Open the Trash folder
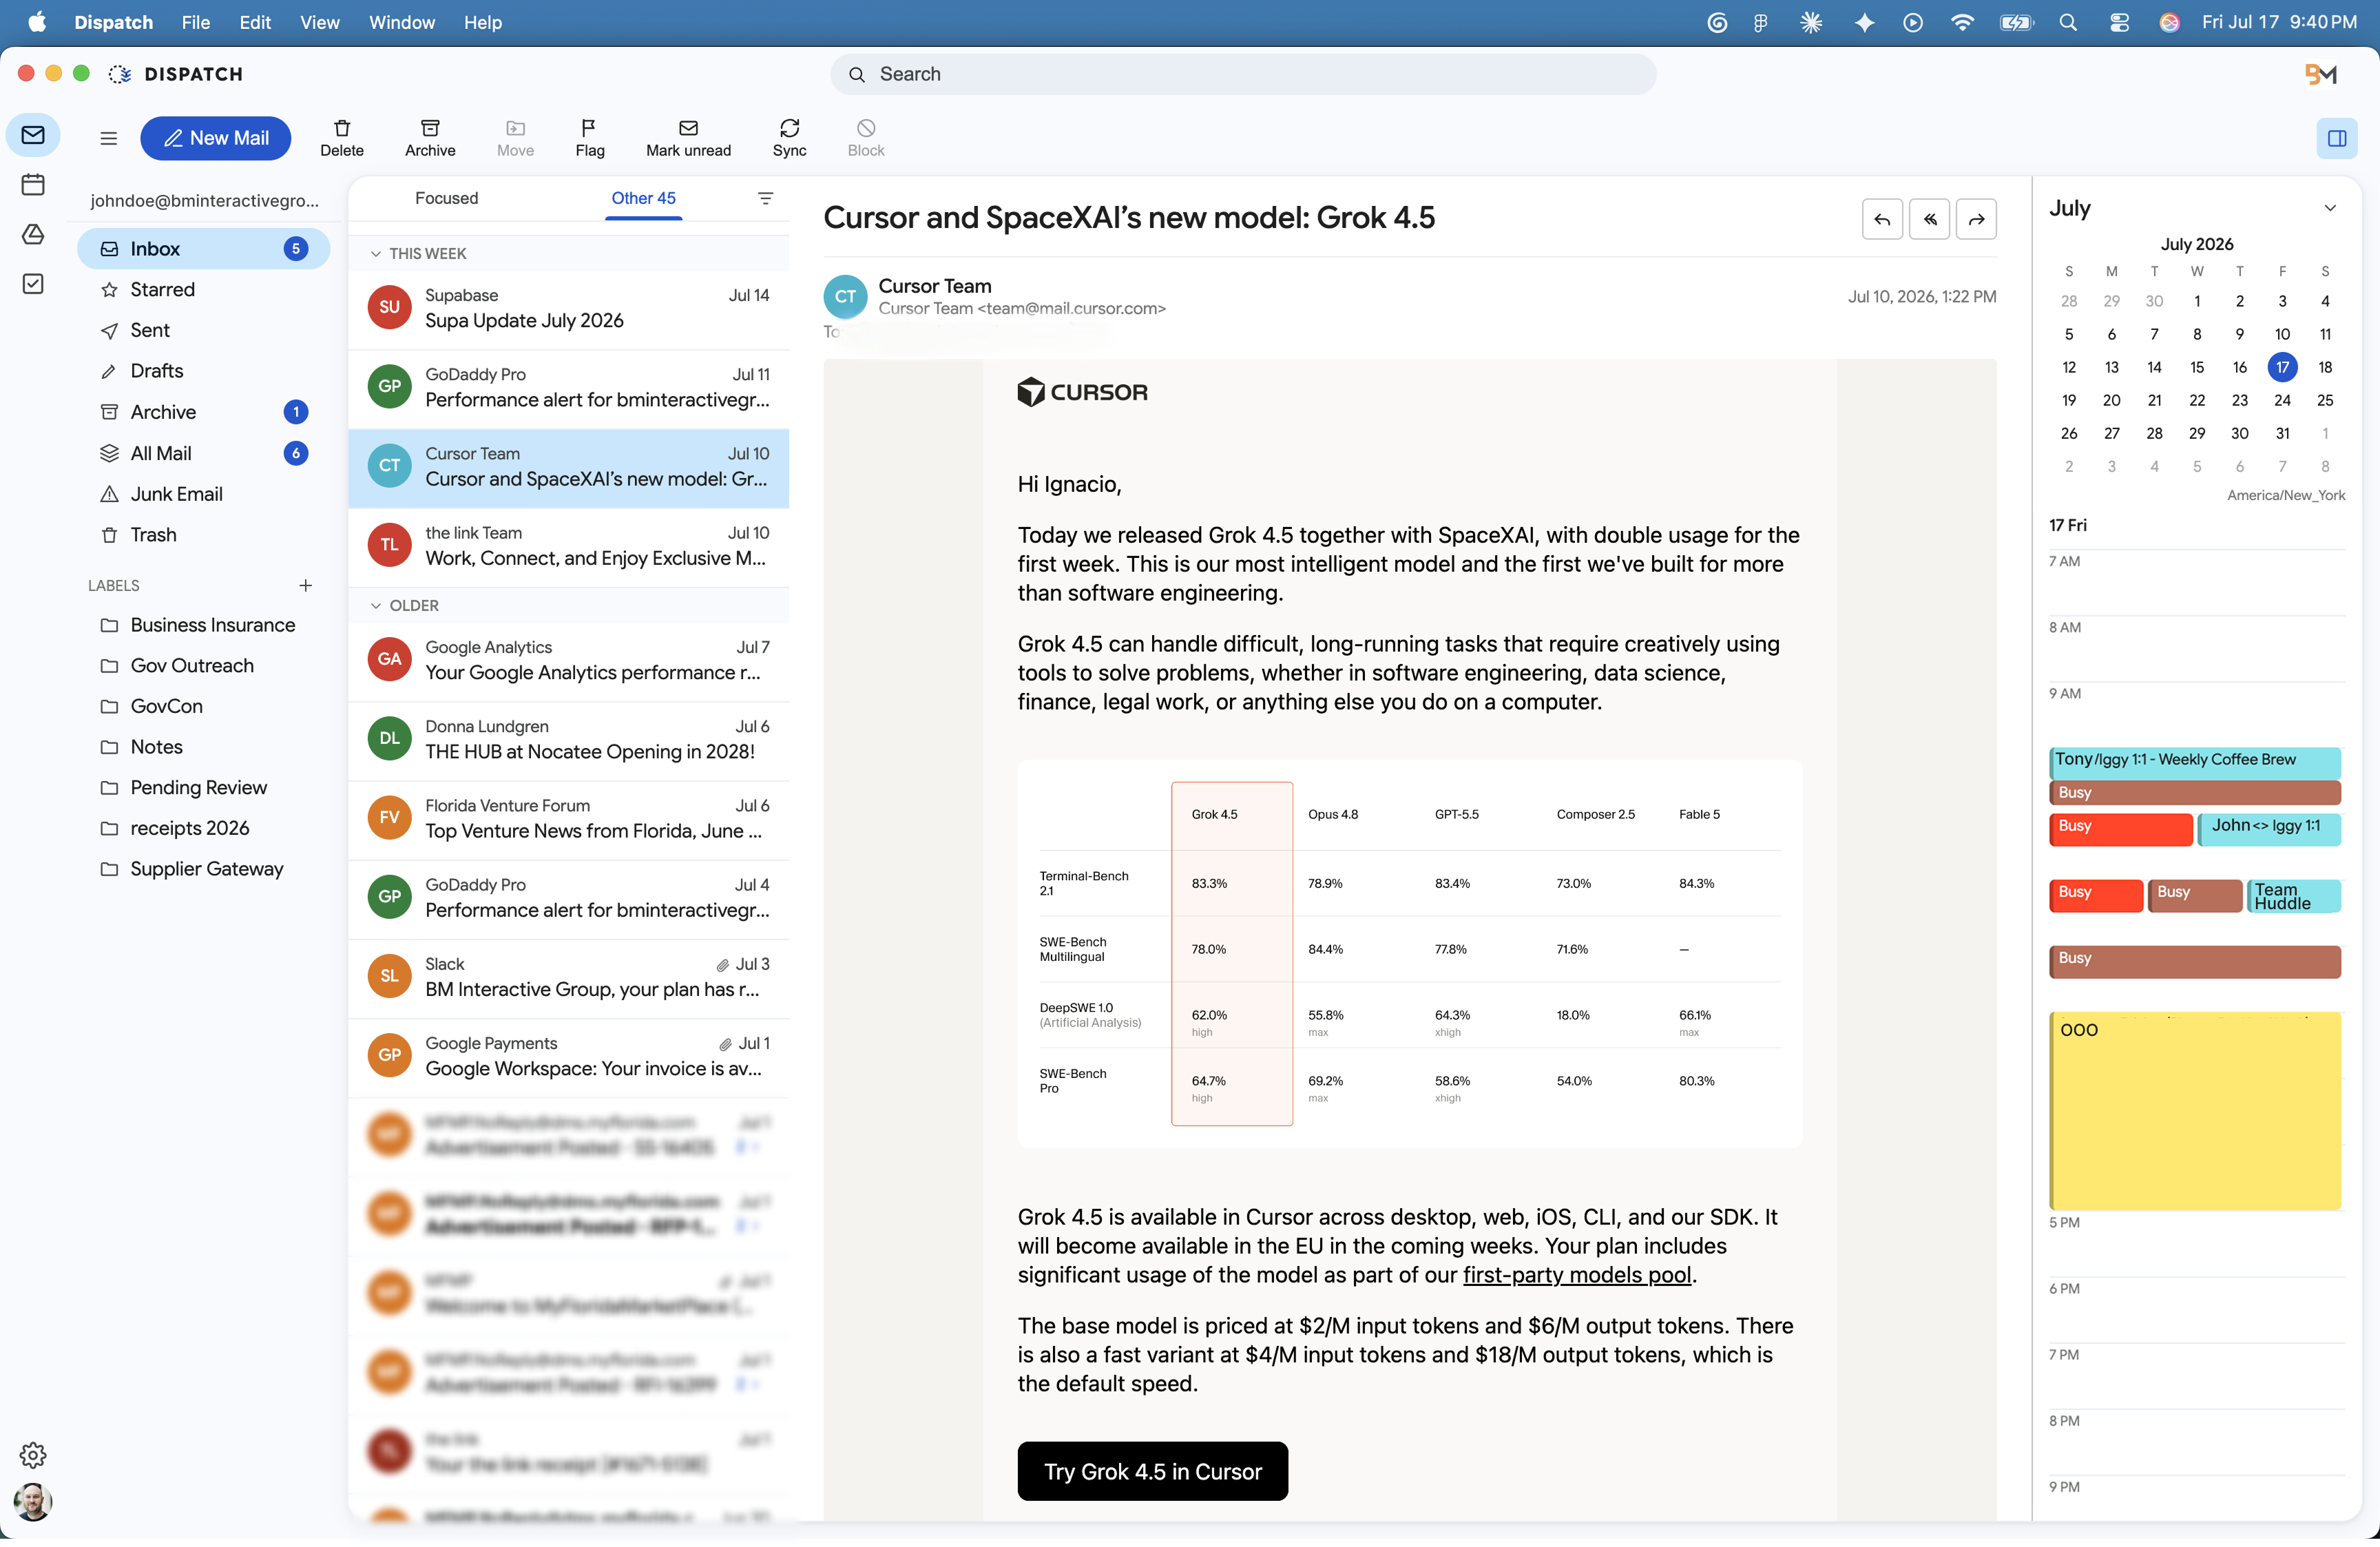The height and width of the screenshot is (1547, 2380). point(204,535)
